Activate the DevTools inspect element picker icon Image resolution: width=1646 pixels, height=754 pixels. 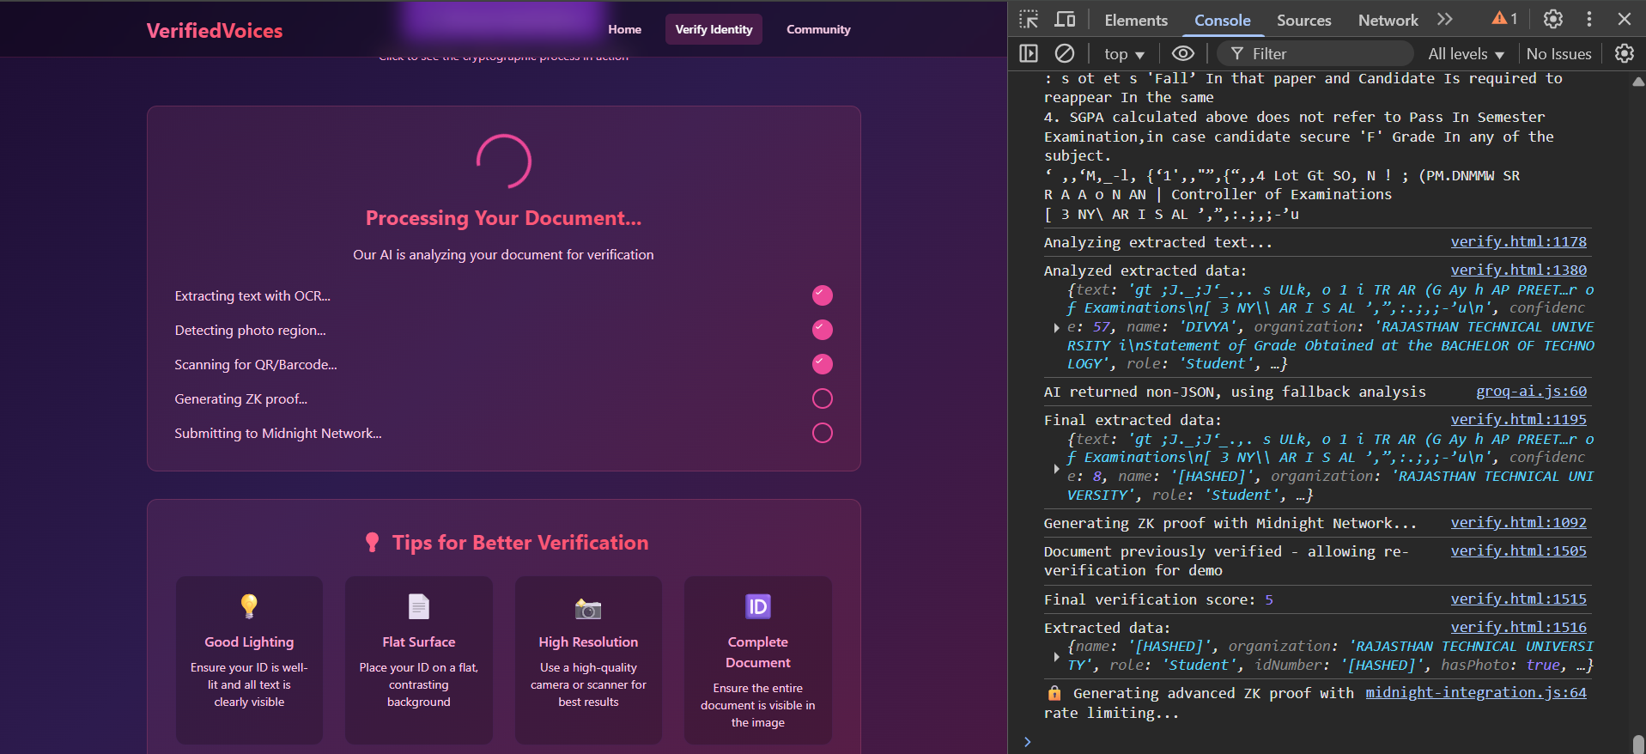(1029, 19)
